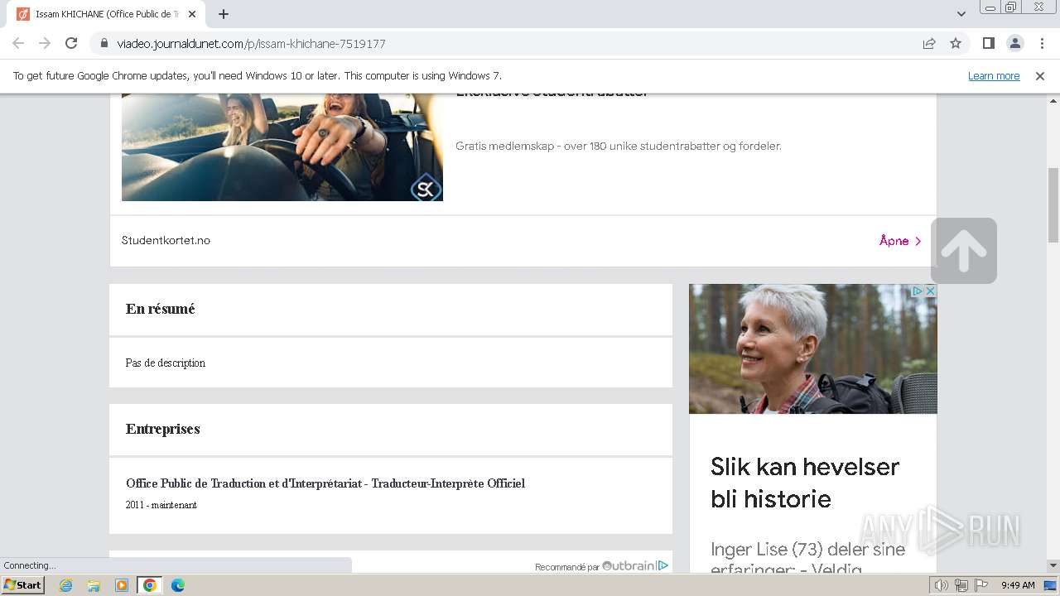Image resolution: width=1060 pixels, height=596 pixels.
Task: Click Gratis medlemskap ad description
Action: pyautogui.click(x=618, y=147)
